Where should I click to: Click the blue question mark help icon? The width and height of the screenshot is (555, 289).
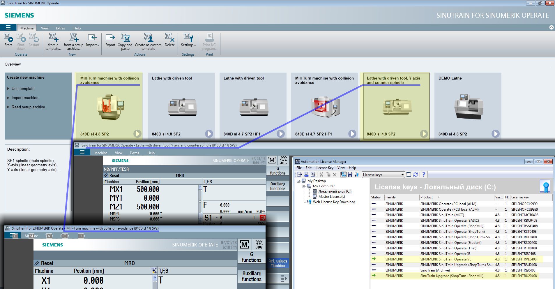pos(424,175)
